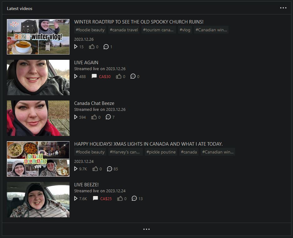Open the Latest videos options menu

pyautogui.click(x=283, y=8)
